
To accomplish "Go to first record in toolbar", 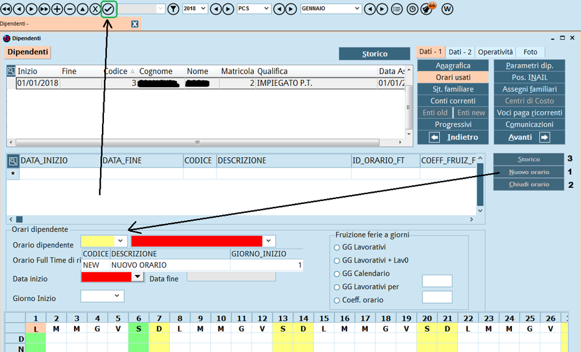I will pyautogui.click(x=6, y=9).
